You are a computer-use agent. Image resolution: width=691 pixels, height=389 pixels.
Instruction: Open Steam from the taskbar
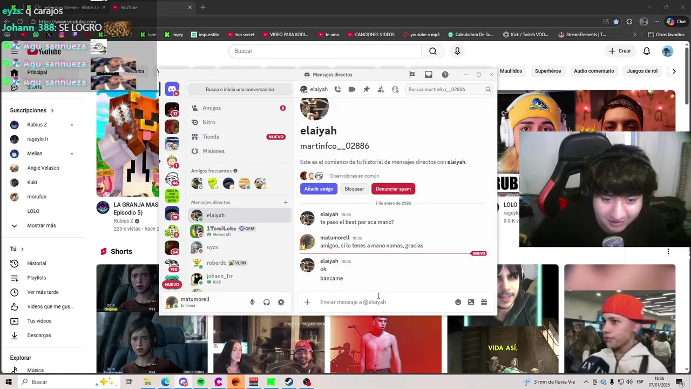pyautogui.click(x=289, y=382)
